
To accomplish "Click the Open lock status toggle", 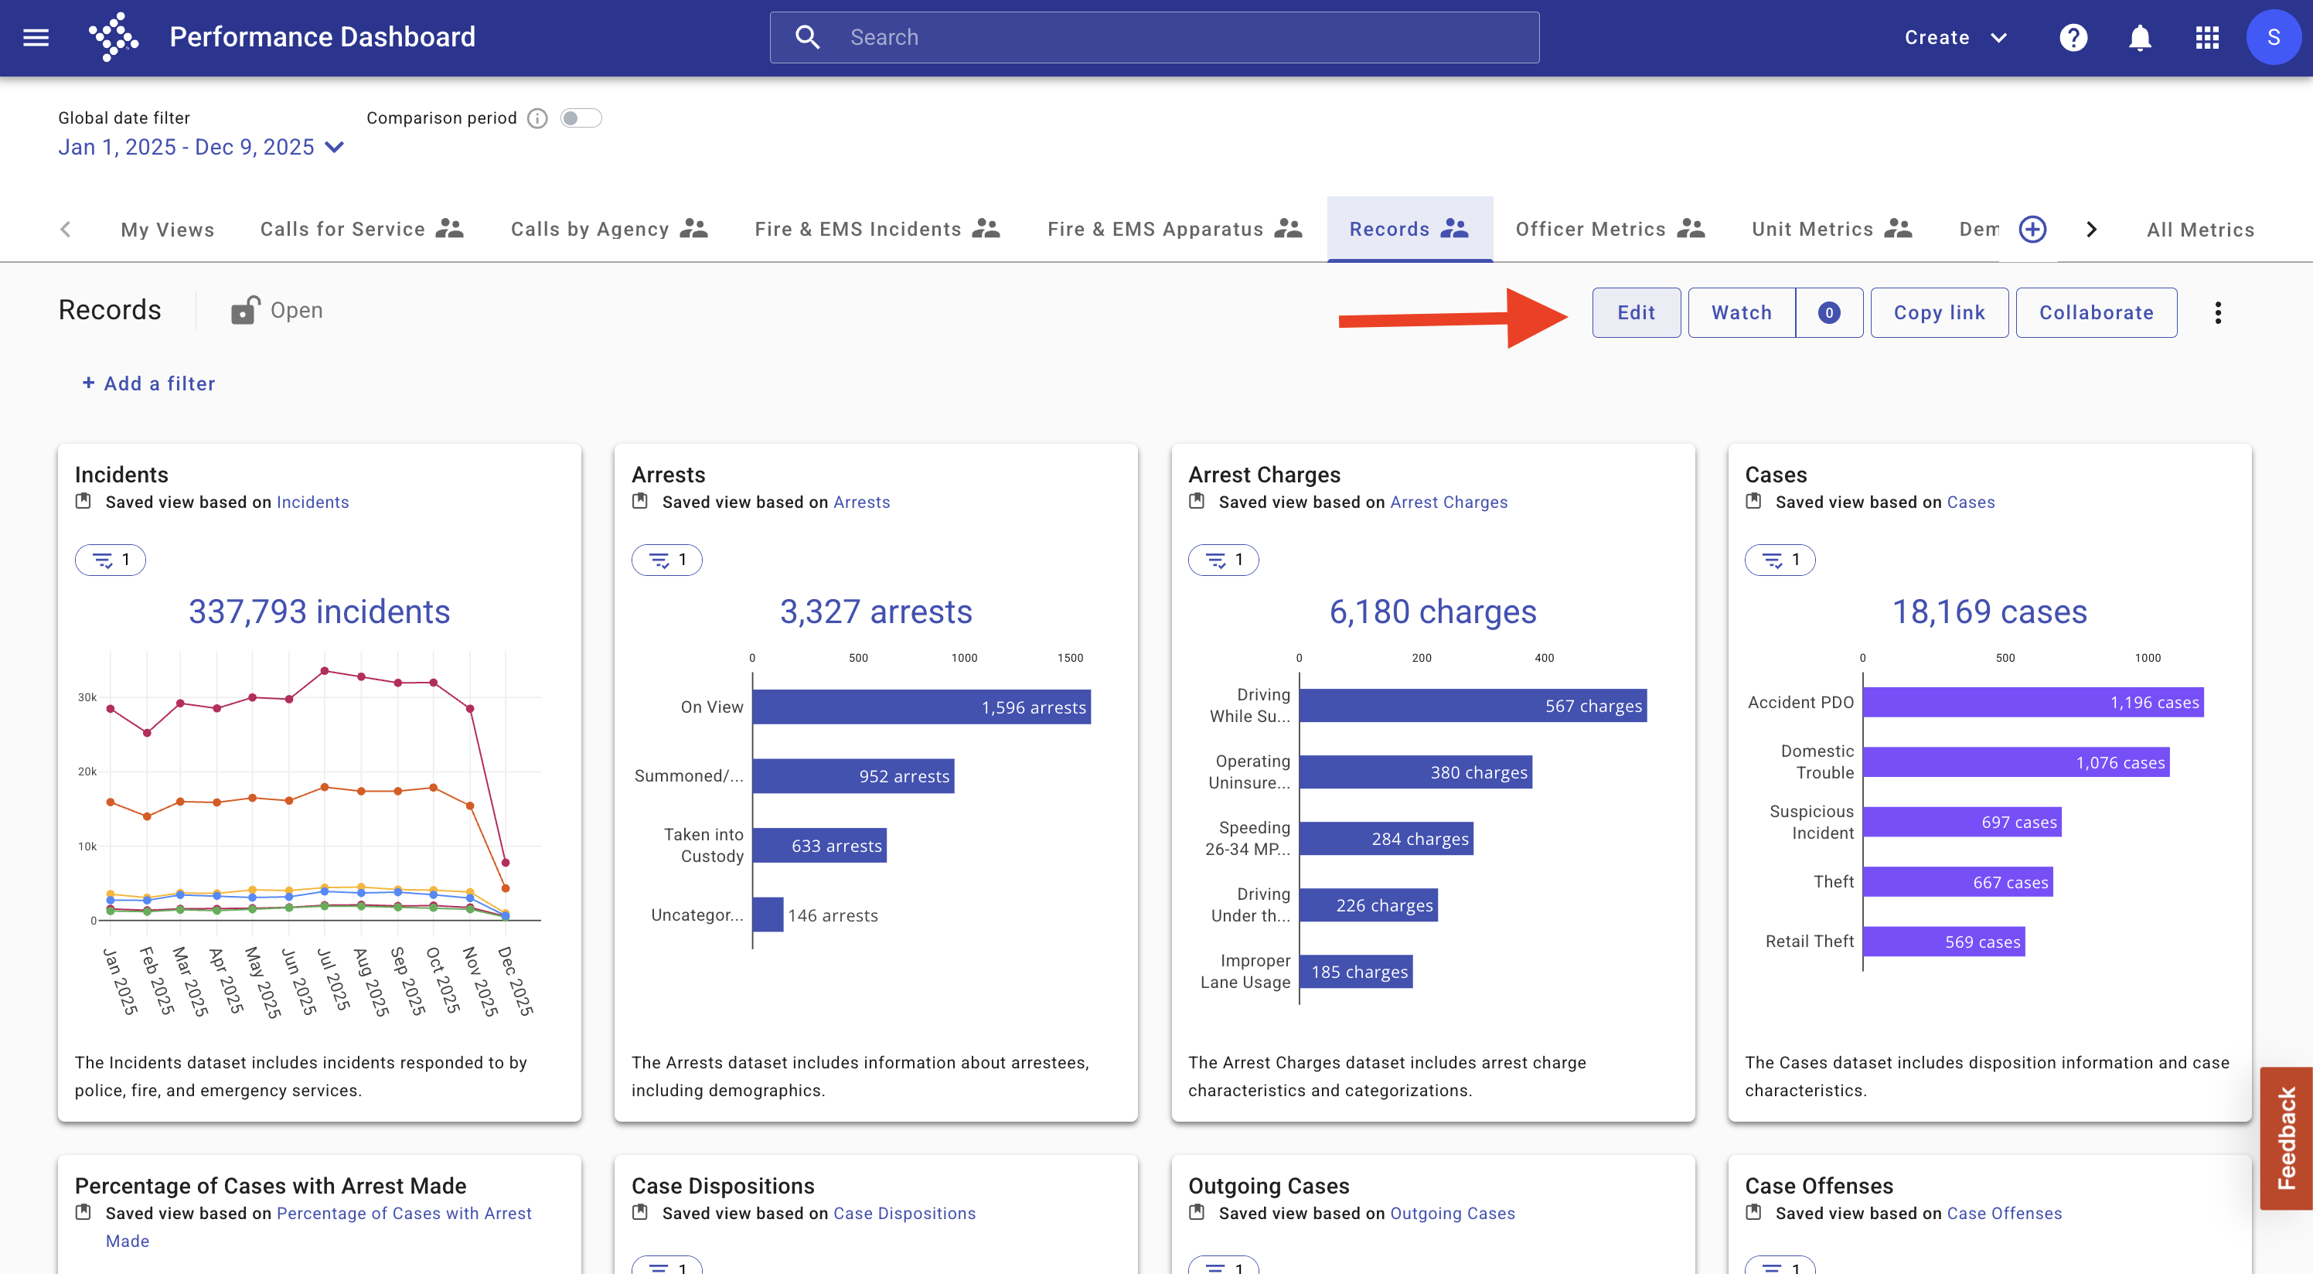I will click(277, 310).
